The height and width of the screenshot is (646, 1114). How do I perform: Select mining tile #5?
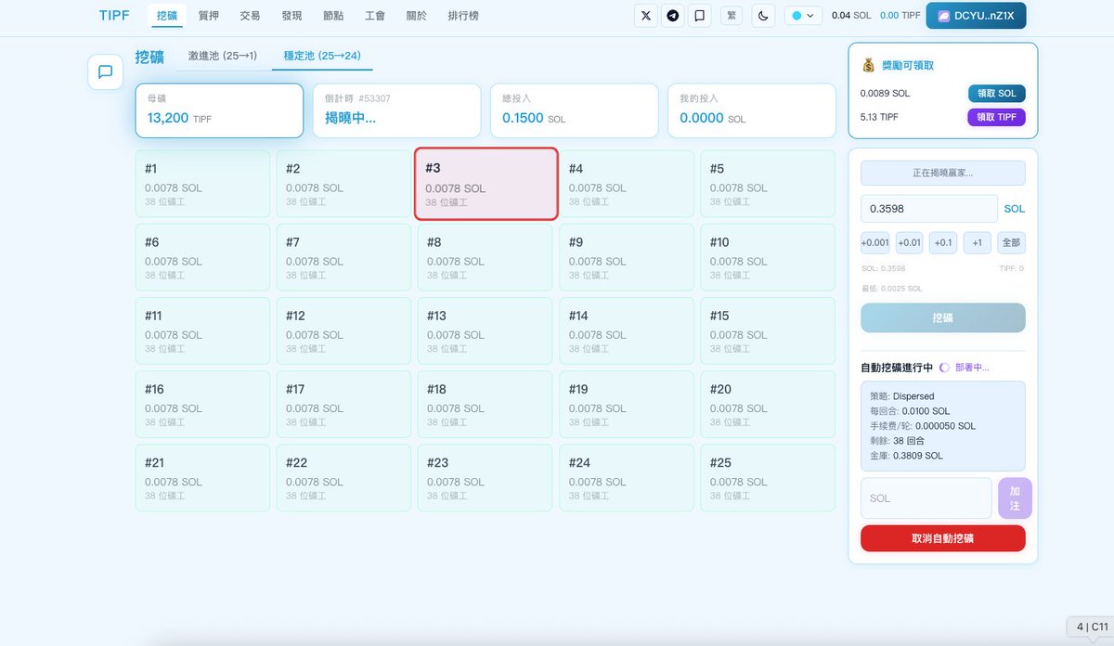[x=768, y=184]
